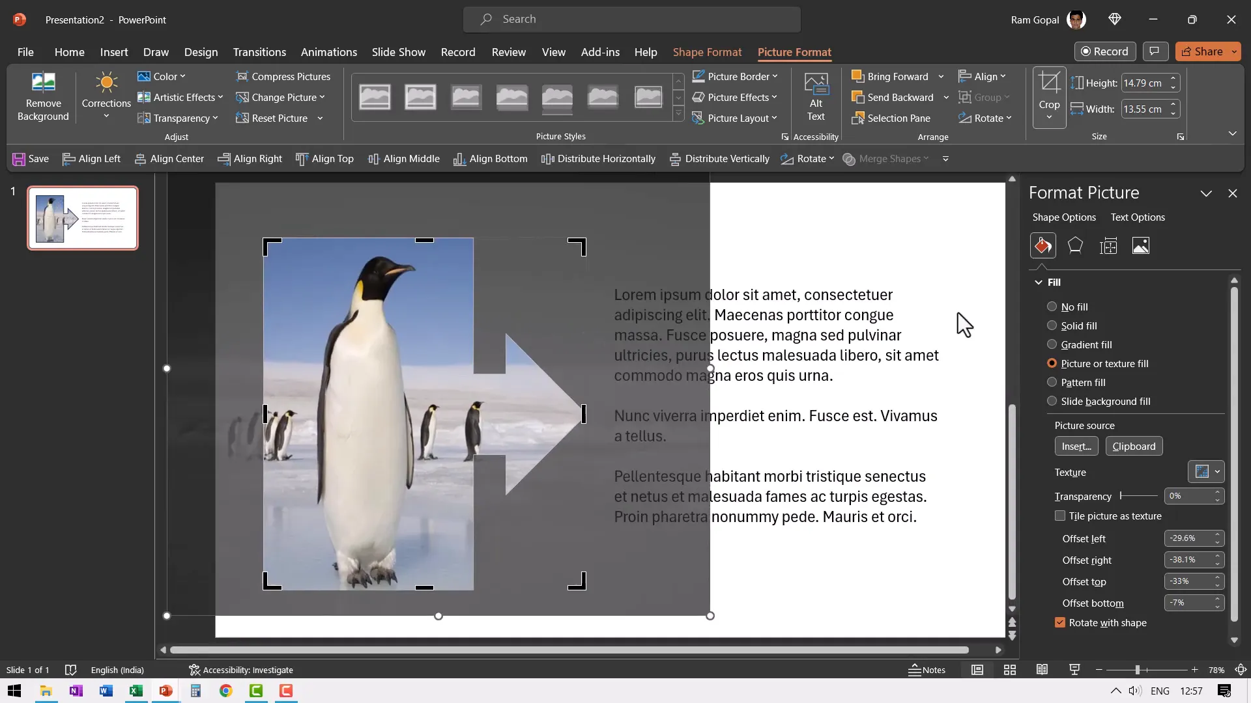Select Pattern fill option

pos(1076,382)
